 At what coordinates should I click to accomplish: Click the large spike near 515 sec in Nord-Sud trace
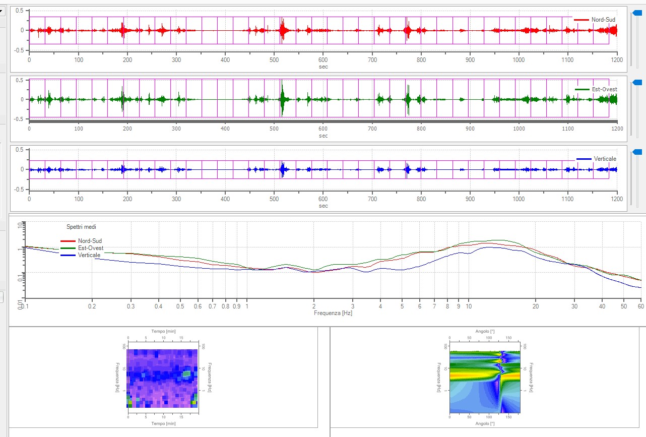[283, 30]
